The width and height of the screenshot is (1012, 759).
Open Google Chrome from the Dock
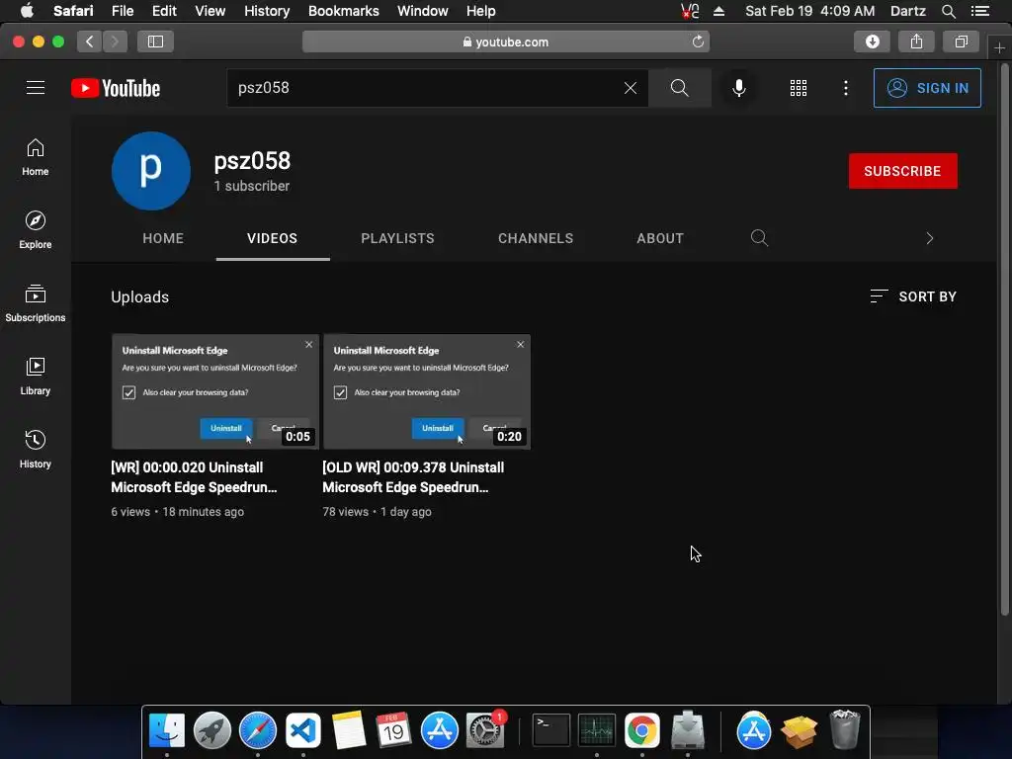tap(642, 730)
